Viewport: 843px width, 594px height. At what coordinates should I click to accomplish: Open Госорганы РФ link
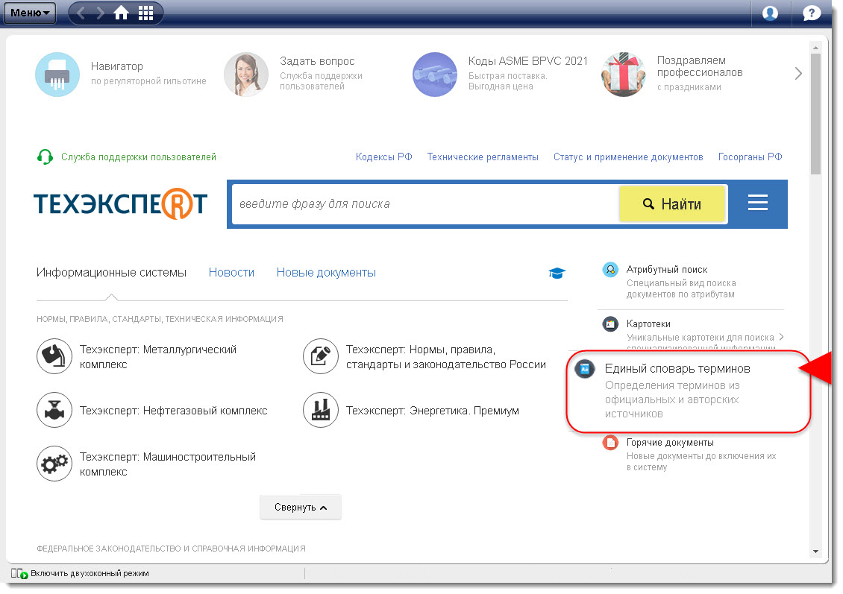[x=750, y=157]
